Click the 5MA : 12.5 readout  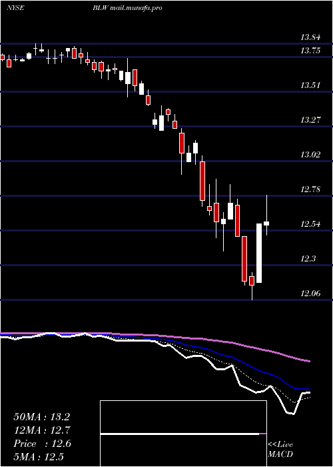click(x=39, y=456)
